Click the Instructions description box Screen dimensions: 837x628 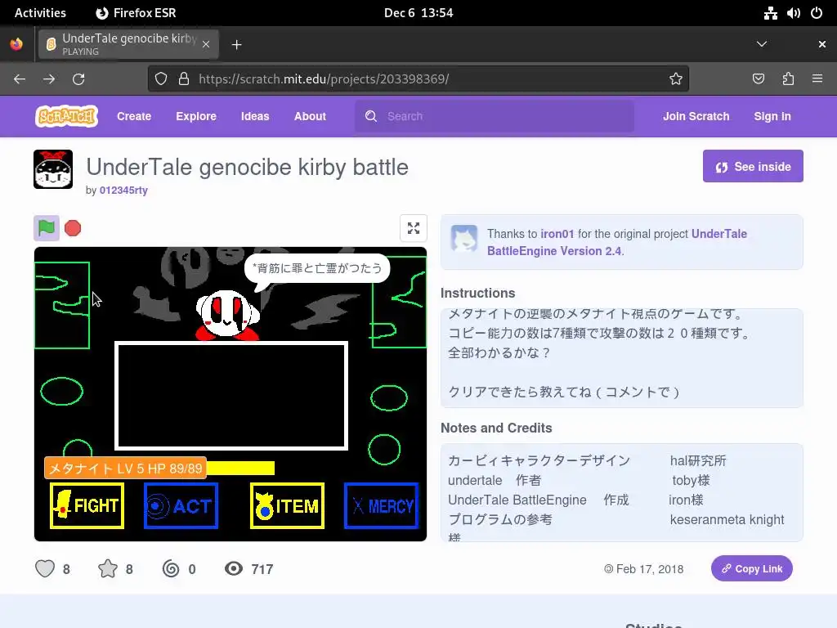(x=622, y=358)
